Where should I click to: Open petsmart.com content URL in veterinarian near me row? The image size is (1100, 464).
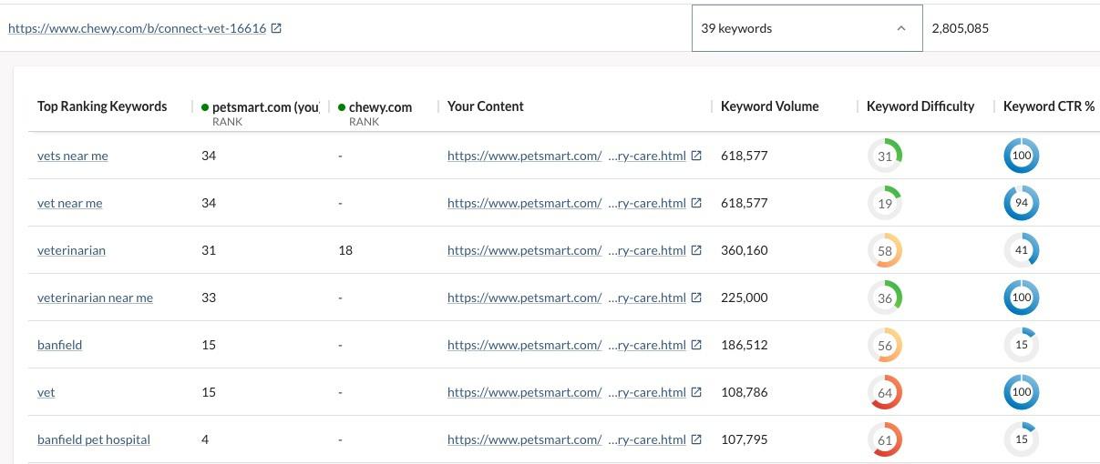[x=566, y=298]
